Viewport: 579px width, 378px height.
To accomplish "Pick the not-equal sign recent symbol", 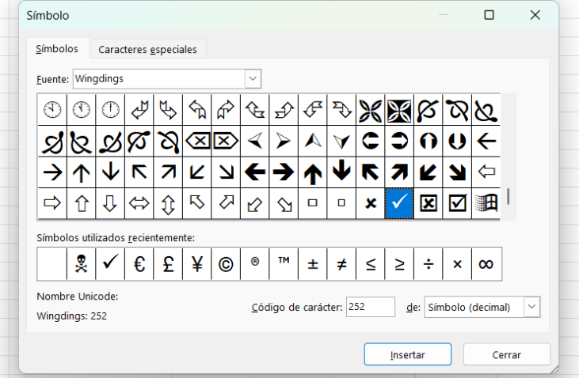I will 341,264.
